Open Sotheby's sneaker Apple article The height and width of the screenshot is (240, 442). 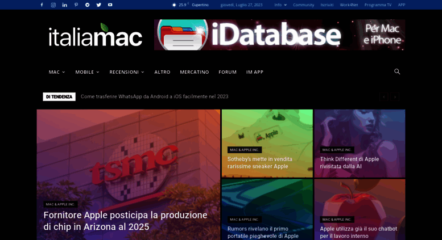tap(260, 163)
